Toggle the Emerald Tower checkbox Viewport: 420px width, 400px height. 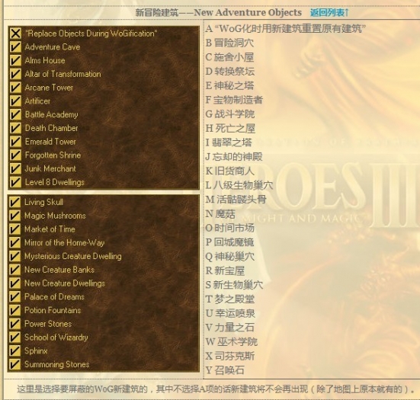click(15, 142)
